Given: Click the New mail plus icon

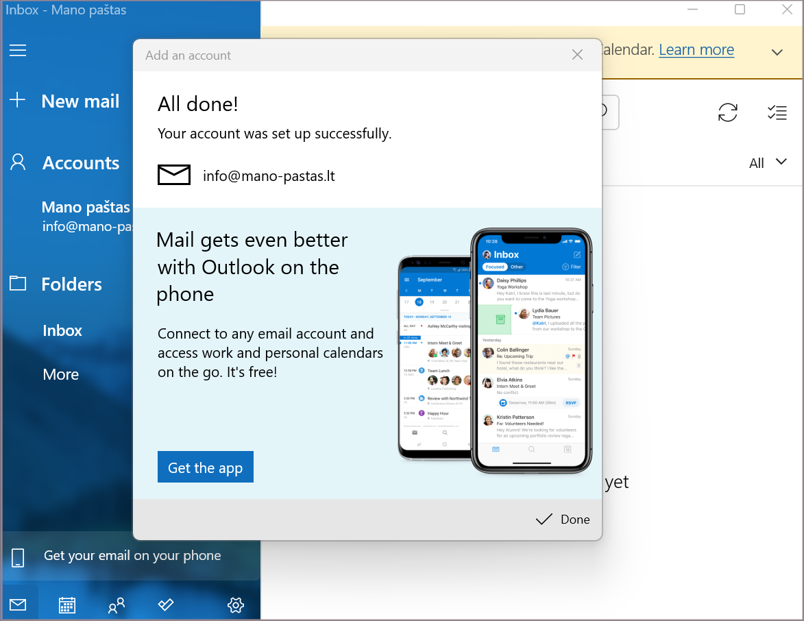Looking at the screenshot, I should pyautogui.click(x=18, y=101).
